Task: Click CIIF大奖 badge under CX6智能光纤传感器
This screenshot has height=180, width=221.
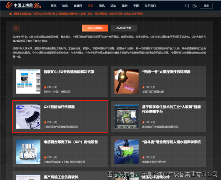Action: [x=50, y=122]
